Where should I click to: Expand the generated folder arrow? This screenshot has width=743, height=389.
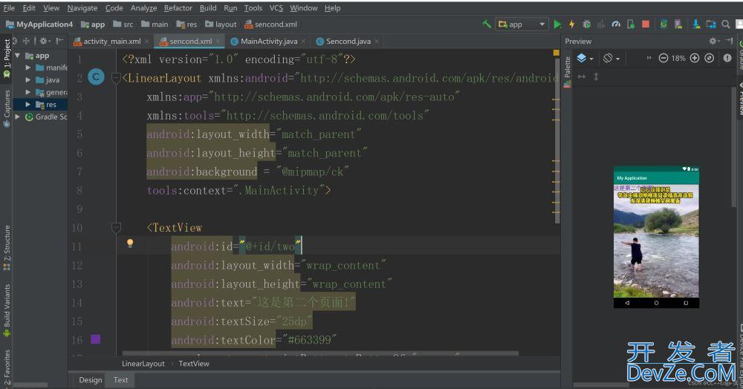coord(28,92)
